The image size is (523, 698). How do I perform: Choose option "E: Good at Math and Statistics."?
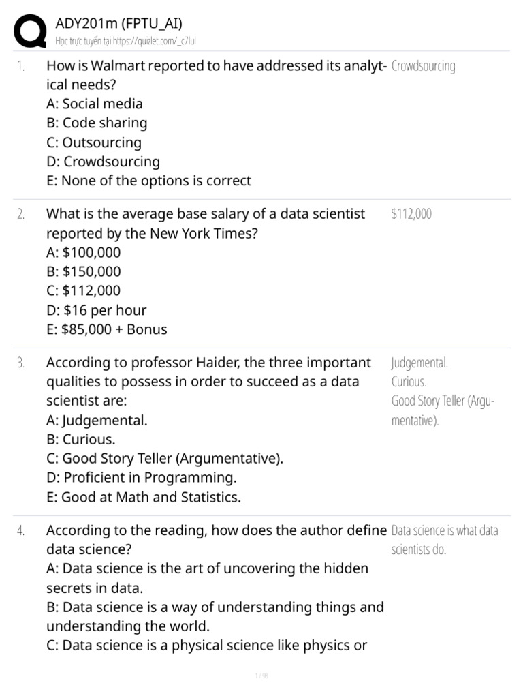(143, 497)
